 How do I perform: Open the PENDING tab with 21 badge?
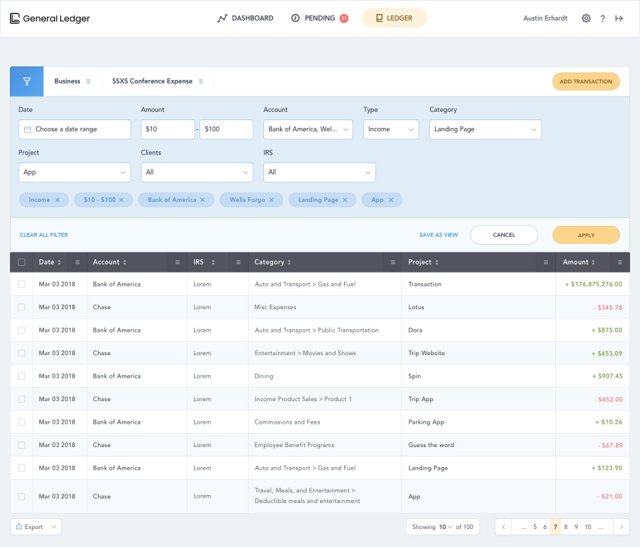tap(318, 18)
